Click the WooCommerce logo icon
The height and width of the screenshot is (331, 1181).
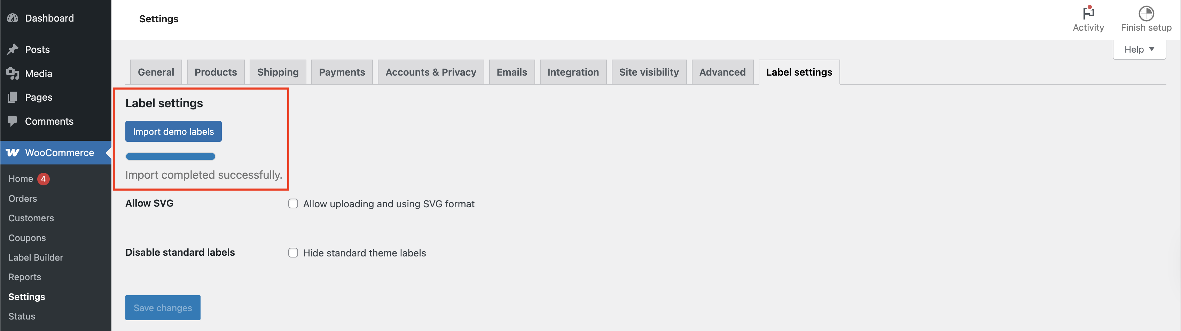13,152
